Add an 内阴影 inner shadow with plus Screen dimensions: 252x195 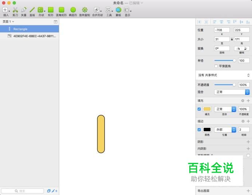pos(248,149)
